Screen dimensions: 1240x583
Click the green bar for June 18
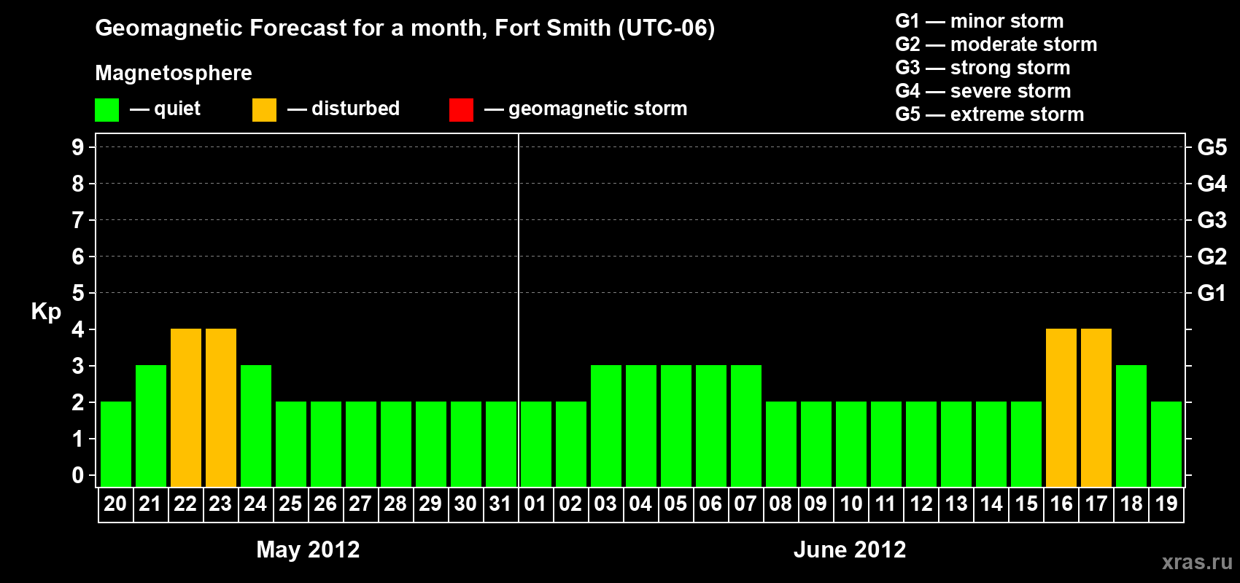point(1131,426)
